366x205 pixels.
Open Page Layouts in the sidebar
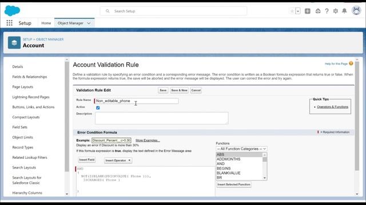[x=23, y=87]
